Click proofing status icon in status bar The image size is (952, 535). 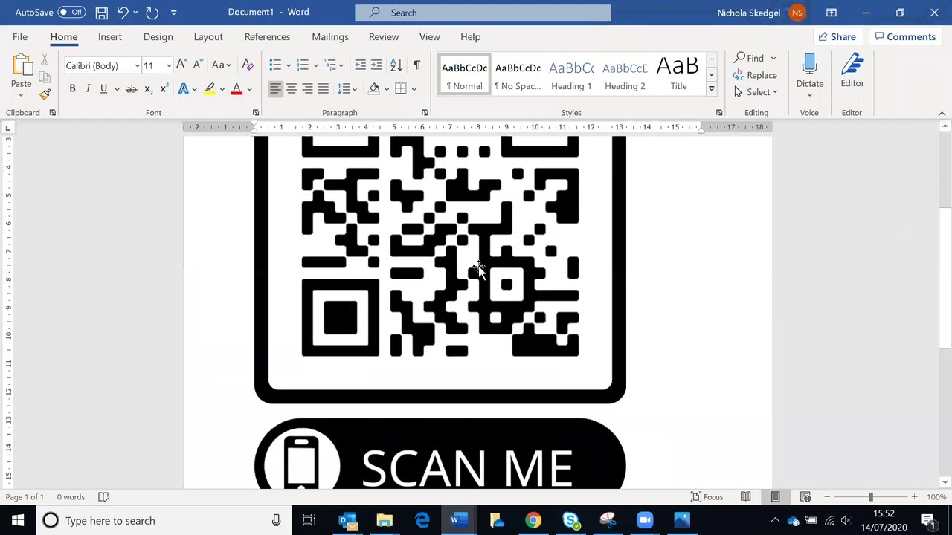point(103,497)
